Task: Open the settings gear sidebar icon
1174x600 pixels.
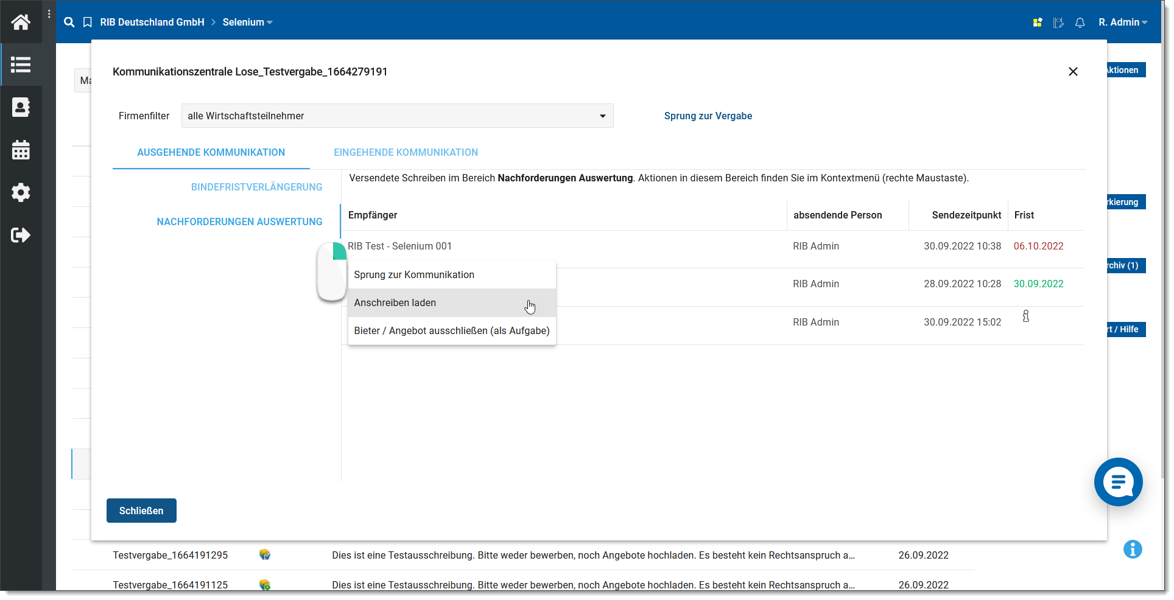Action: pyautogui.click(x=21, y=192)
